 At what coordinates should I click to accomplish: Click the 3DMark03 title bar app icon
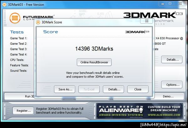4,5
